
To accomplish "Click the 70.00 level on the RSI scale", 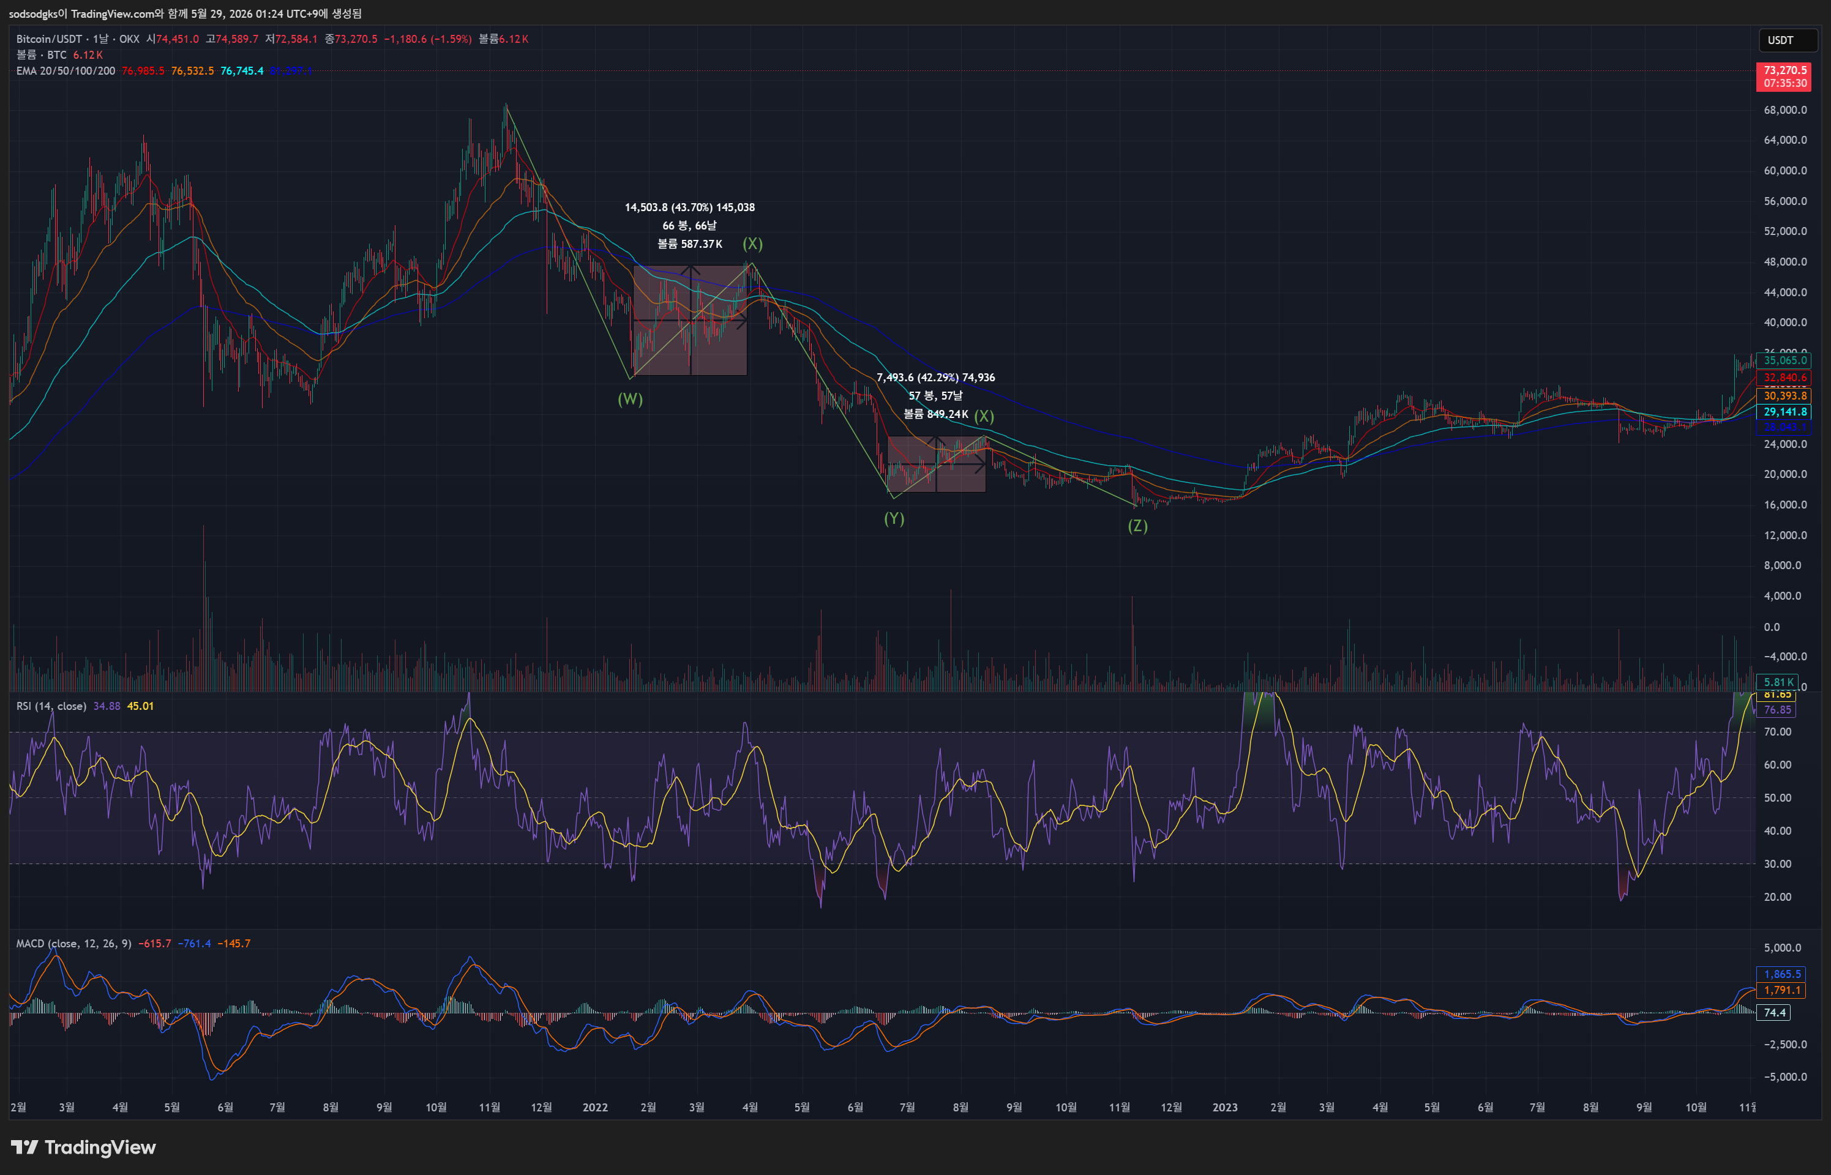I will click(1778, 732).
